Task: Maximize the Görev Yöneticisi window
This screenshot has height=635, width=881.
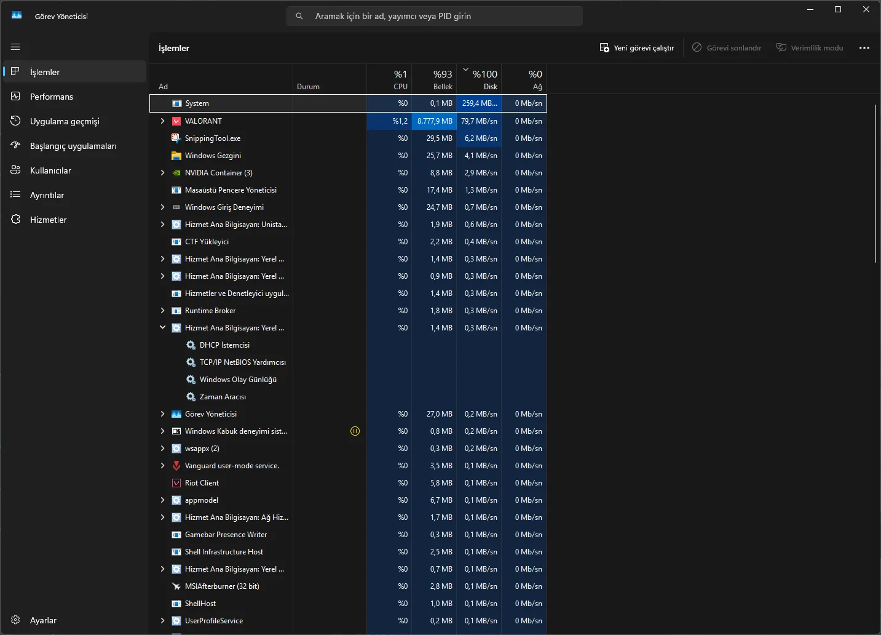Action: 838,9
